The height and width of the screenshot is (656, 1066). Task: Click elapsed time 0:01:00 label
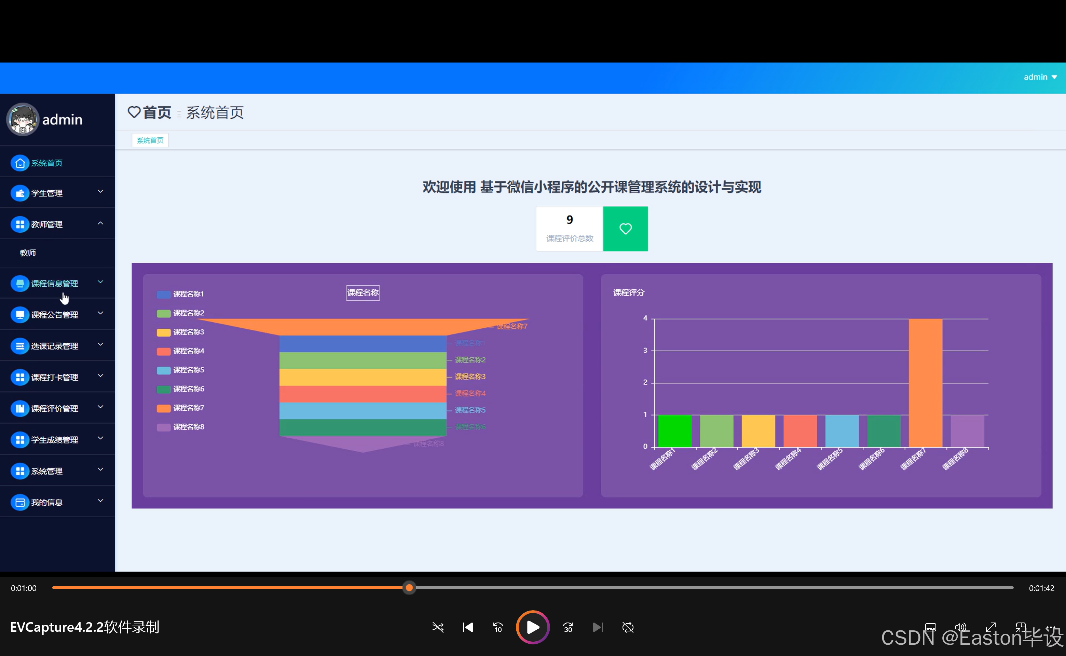click(24, 588)
